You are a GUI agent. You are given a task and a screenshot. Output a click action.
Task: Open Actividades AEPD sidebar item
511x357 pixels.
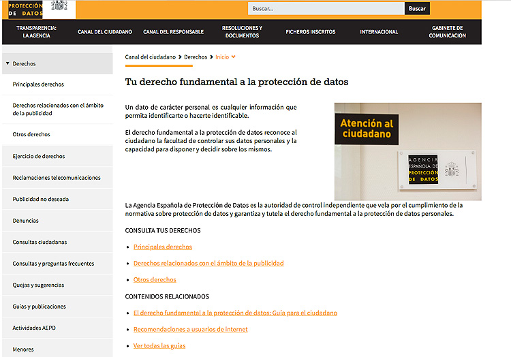pyautogui.click(x=57, y=328)
